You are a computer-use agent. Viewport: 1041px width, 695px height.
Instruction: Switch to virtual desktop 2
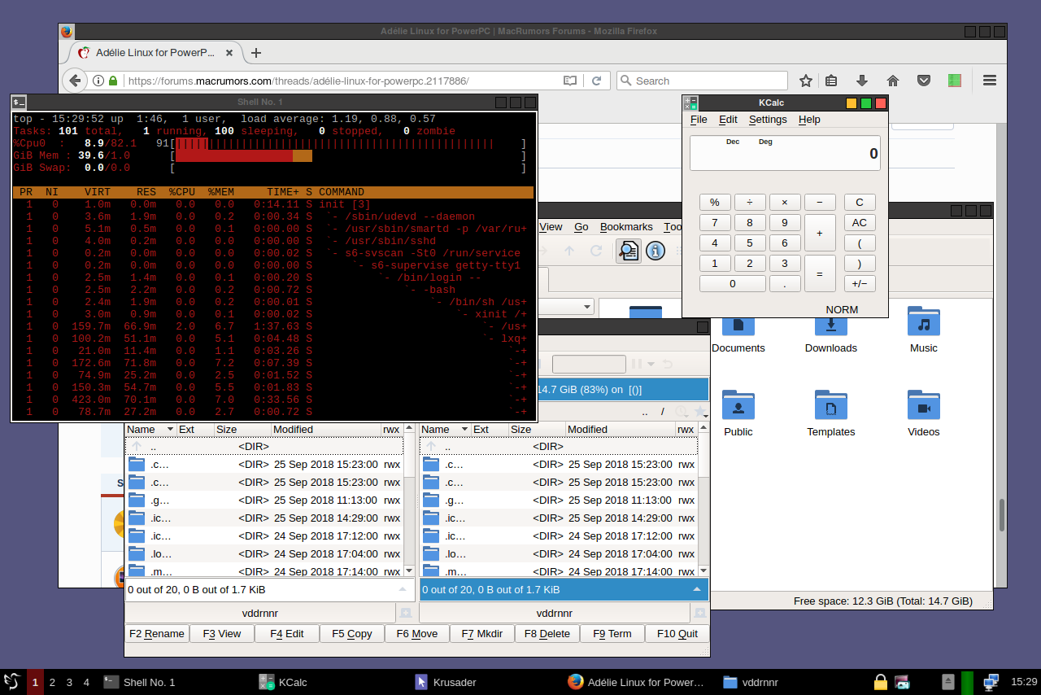[52, 682]
